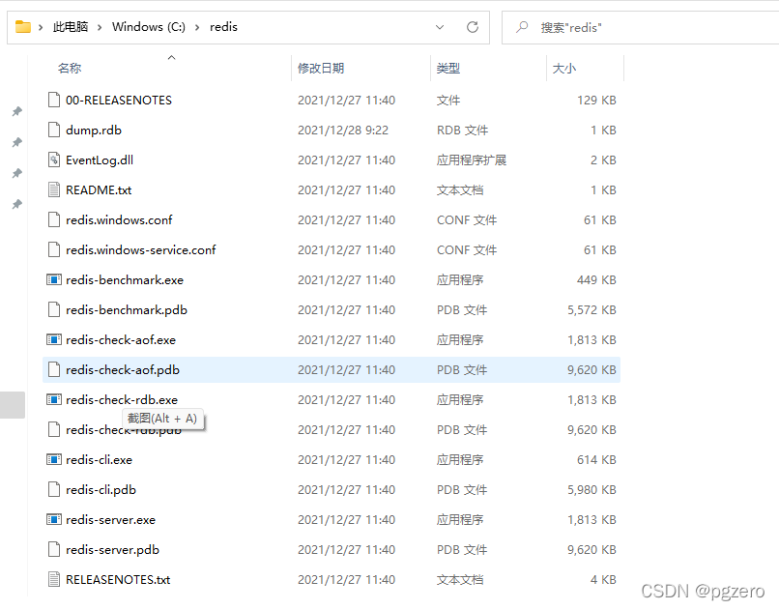Click the redis-cli.pdb file icon

coord(54,490)
